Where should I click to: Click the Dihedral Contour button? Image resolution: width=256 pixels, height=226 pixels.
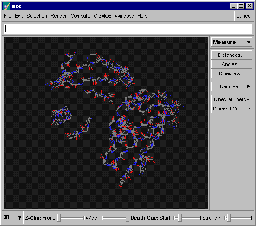tap(231, 109)
